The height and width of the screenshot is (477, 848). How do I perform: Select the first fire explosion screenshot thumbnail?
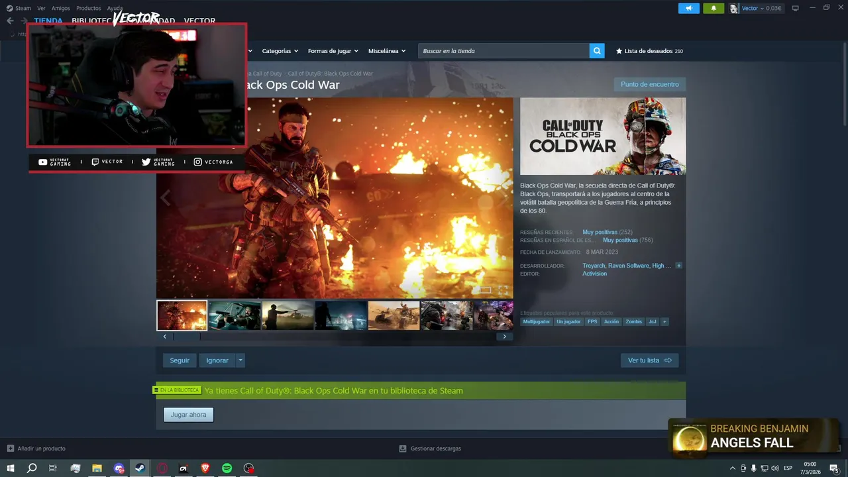tap(182, 315)
